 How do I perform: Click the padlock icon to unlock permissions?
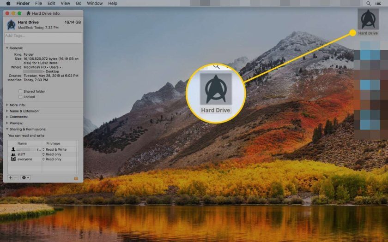tap(76, 178)
